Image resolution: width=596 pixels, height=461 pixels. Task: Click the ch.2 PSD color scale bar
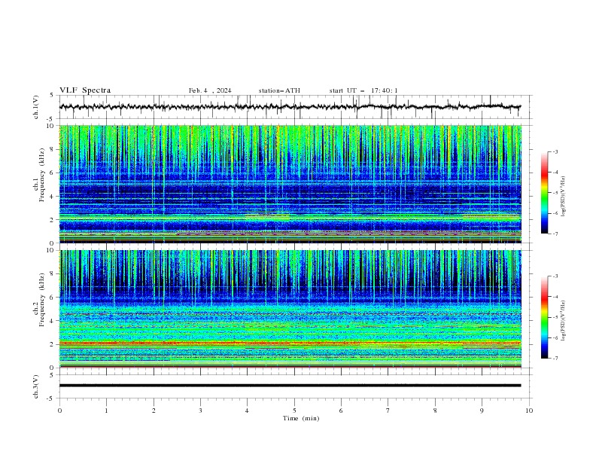544,317
